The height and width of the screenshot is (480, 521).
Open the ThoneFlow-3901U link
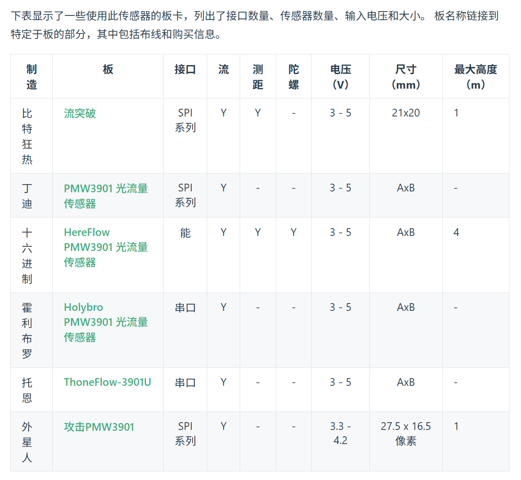pos(107,382)
